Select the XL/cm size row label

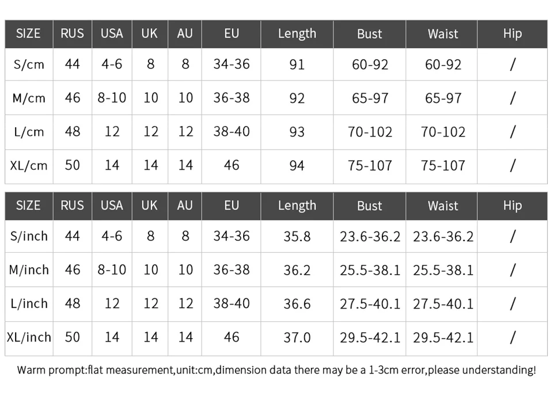tap(29, 165)
